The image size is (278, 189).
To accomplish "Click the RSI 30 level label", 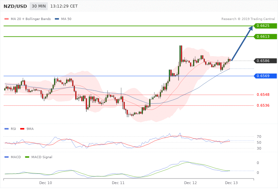I will [259, 148].
